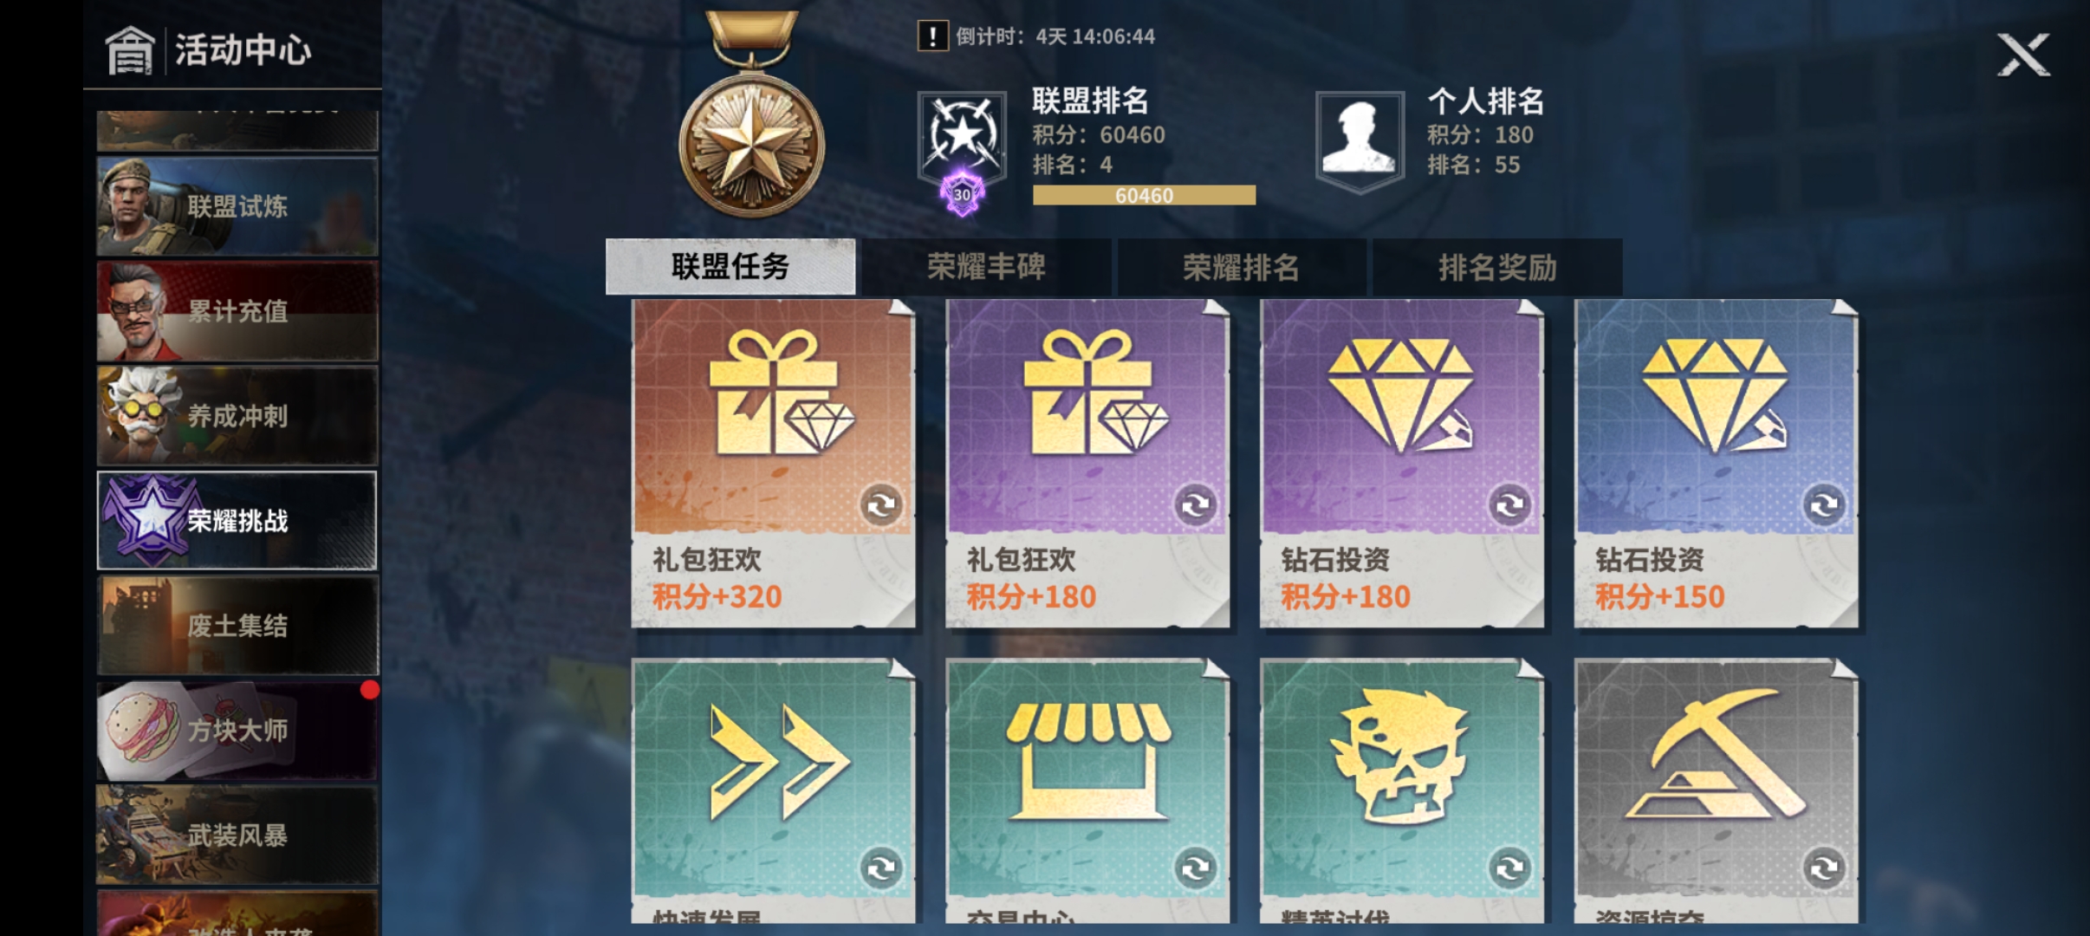Refresh the zombie skull task card
The width and height of the screenshot is (2090, 936).
tap(1510, 868)
